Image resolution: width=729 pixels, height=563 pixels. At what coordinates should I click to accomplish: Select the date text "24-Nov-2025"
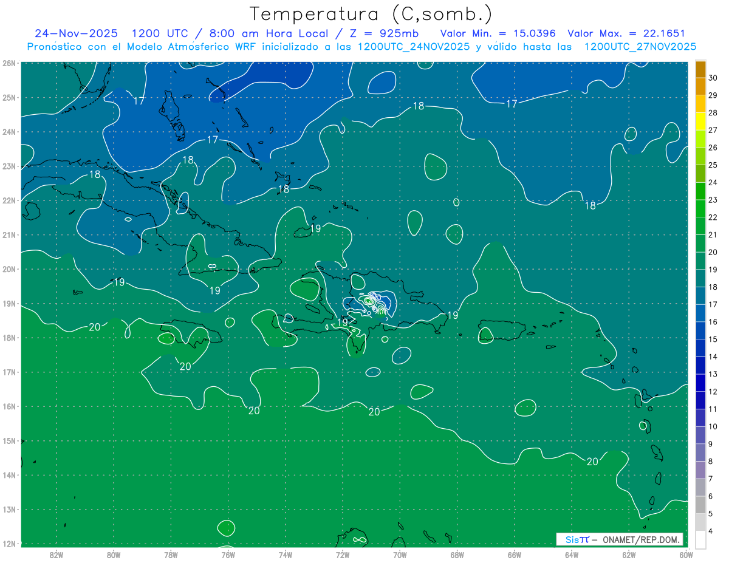click(76, 34)
